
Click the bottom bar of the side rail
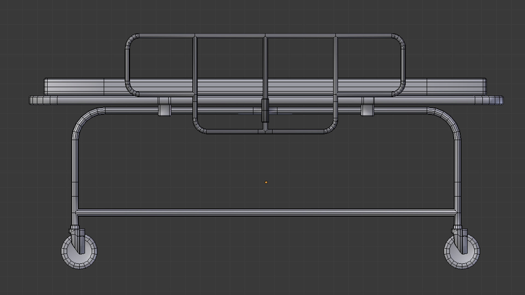point(232,132)
